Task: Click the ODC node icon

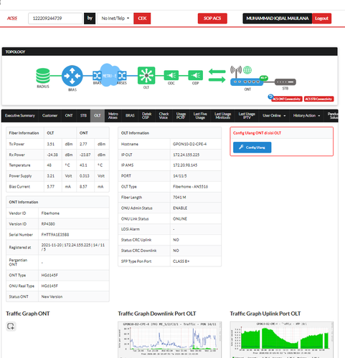Action: tap(171, 75)
